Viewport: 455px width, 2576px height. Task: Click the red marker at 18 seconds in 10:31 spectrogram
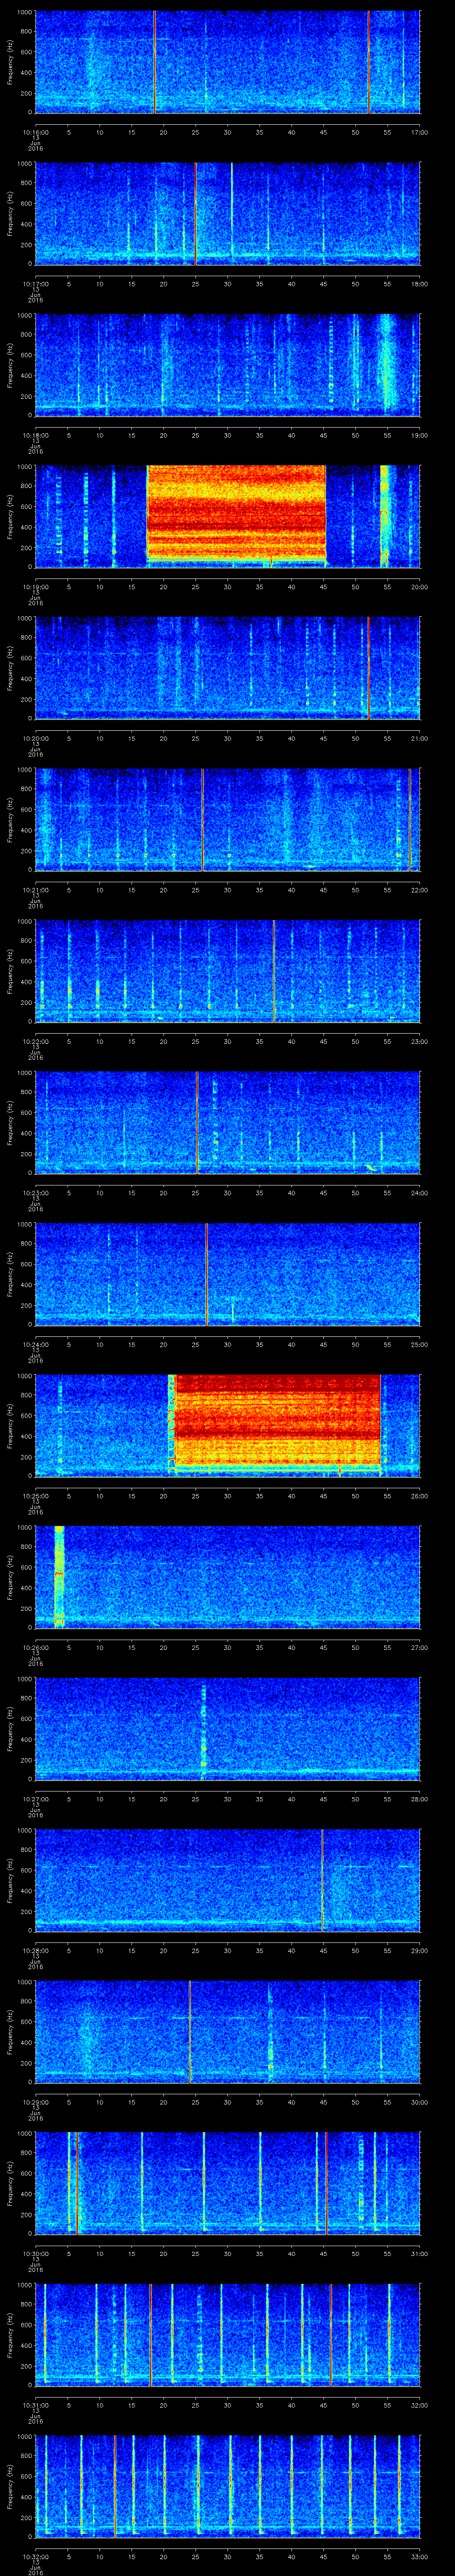(x=150, y=2334)
